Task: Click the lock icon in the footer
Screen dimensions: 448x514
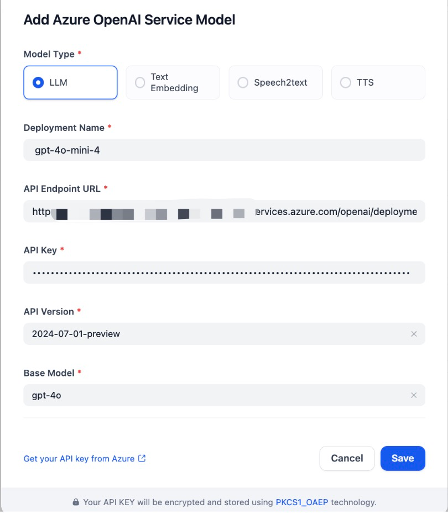Action: [x=76, y=502]
